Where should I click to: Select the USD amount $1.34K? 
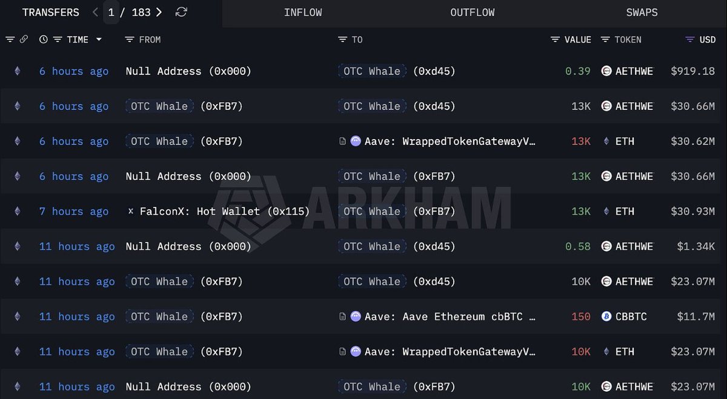click(x=696, y=247)
